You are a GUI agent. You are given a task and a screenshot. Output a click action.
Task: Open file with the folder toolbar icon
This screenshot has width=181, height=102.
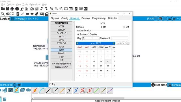pos(3,9)
